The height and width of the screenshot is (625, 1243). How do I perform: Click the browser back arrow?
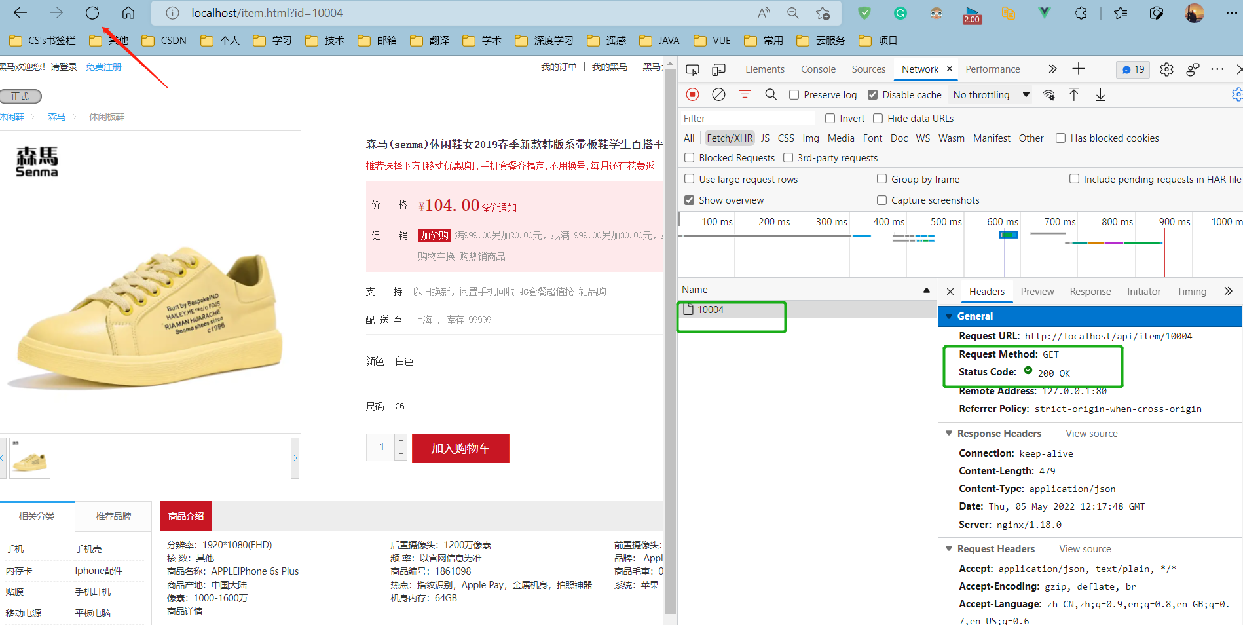20,13
